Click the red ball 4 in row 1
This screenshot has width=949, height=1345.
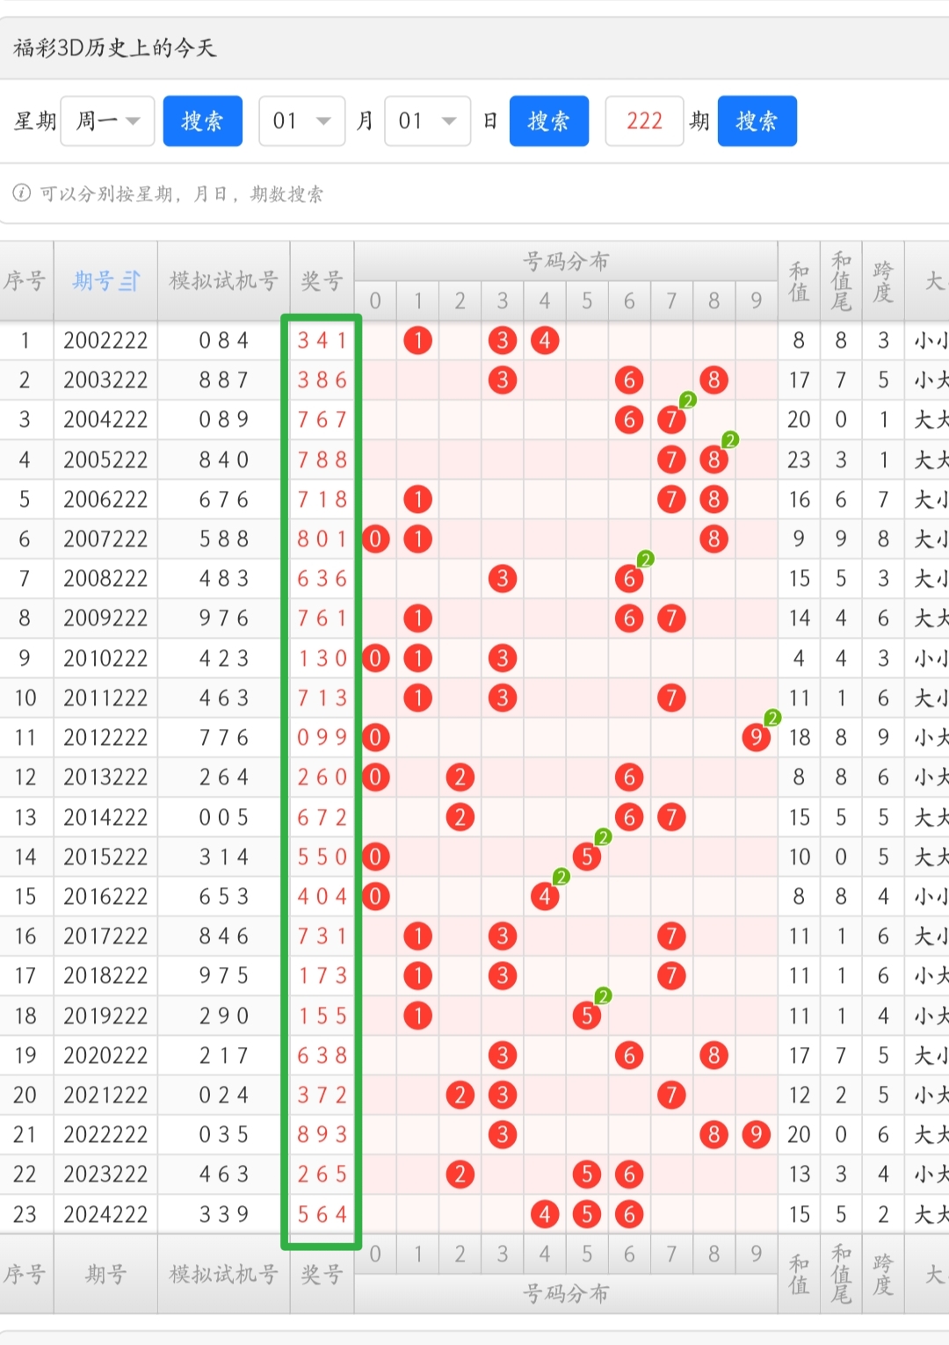tap(545, 341)
